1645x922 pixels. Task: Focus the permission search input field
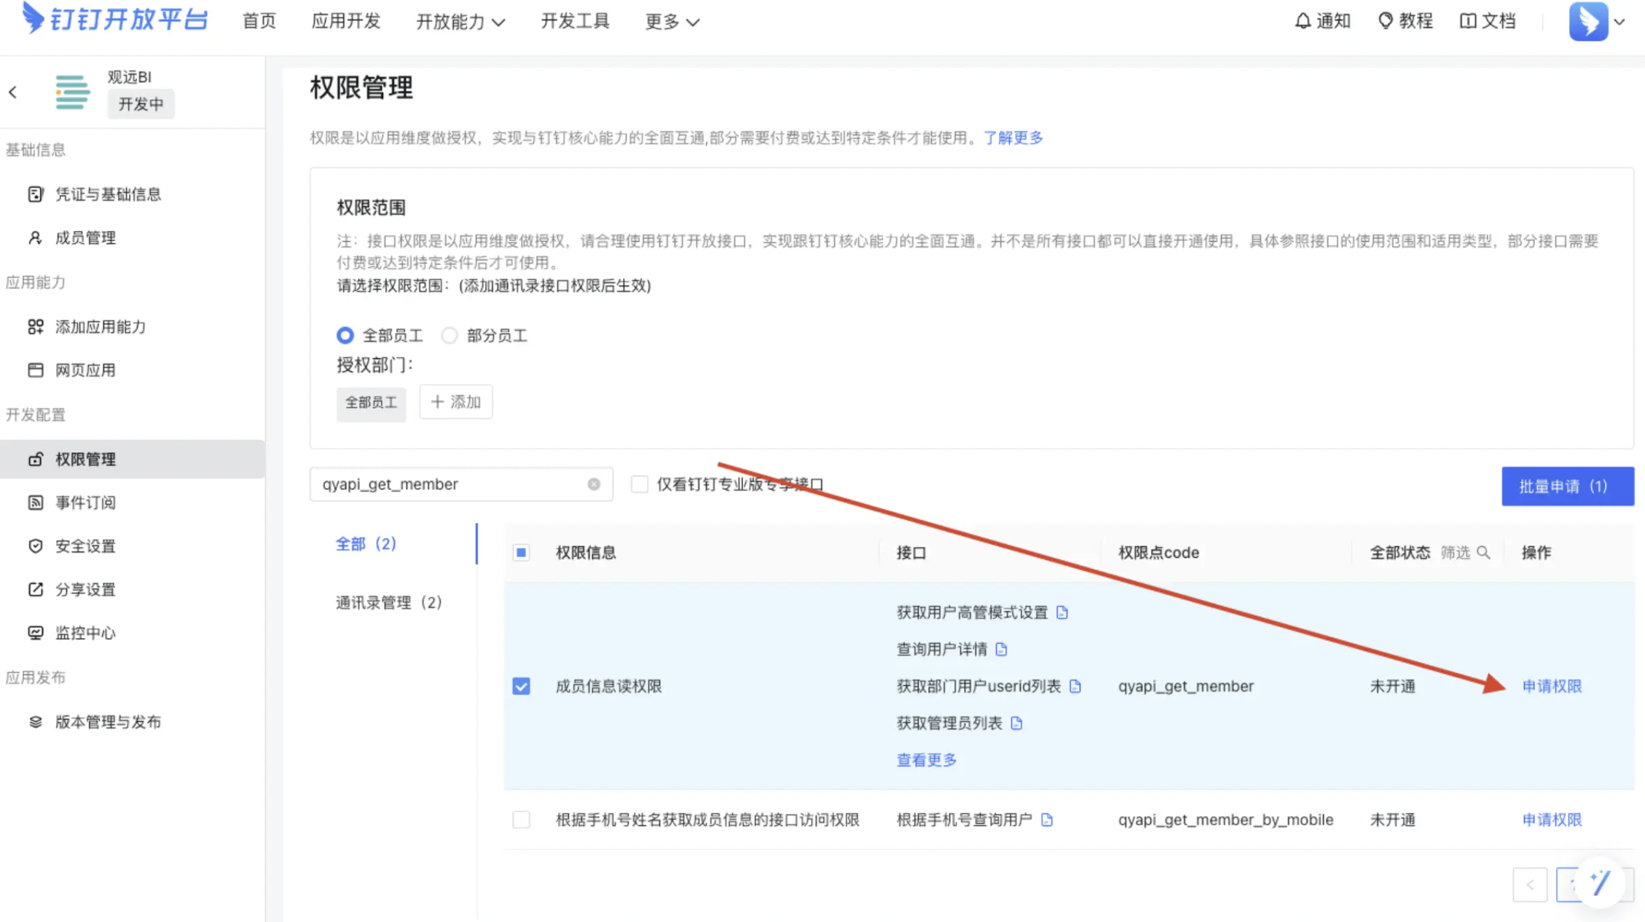click(460, 484)
